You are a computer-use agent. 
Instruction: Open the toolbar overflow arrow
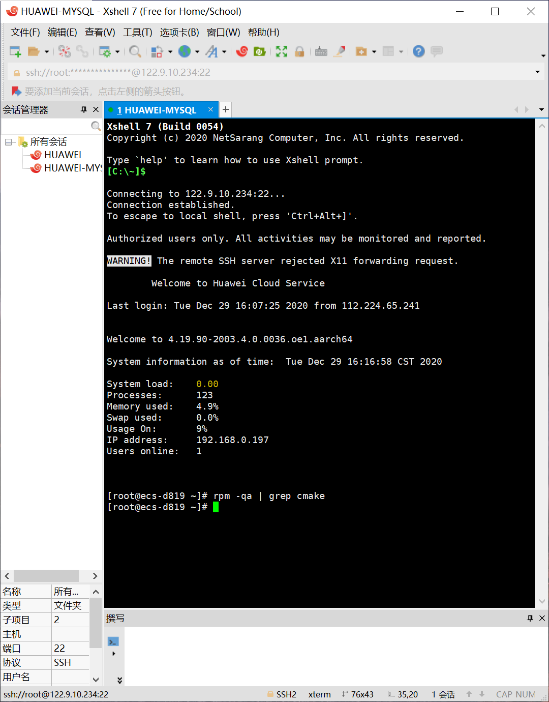[x=543, y=55]
